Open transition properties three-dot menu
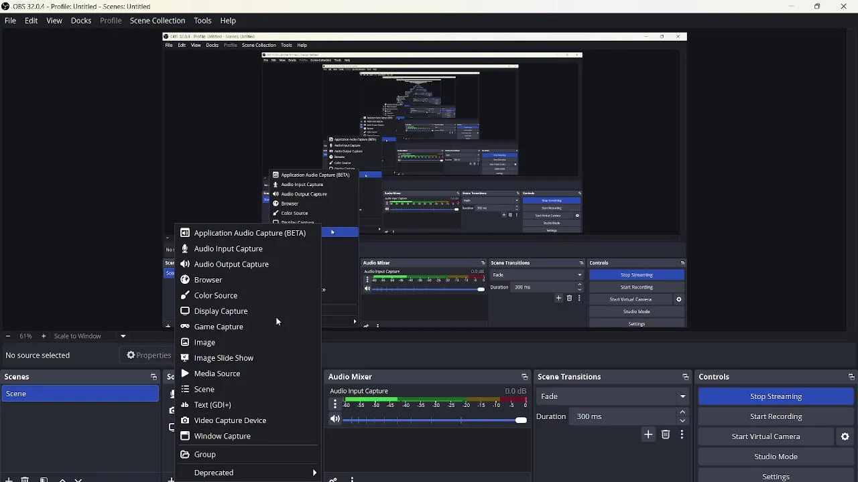The height and width of the screenshot is (482, 858). point(682,435)
